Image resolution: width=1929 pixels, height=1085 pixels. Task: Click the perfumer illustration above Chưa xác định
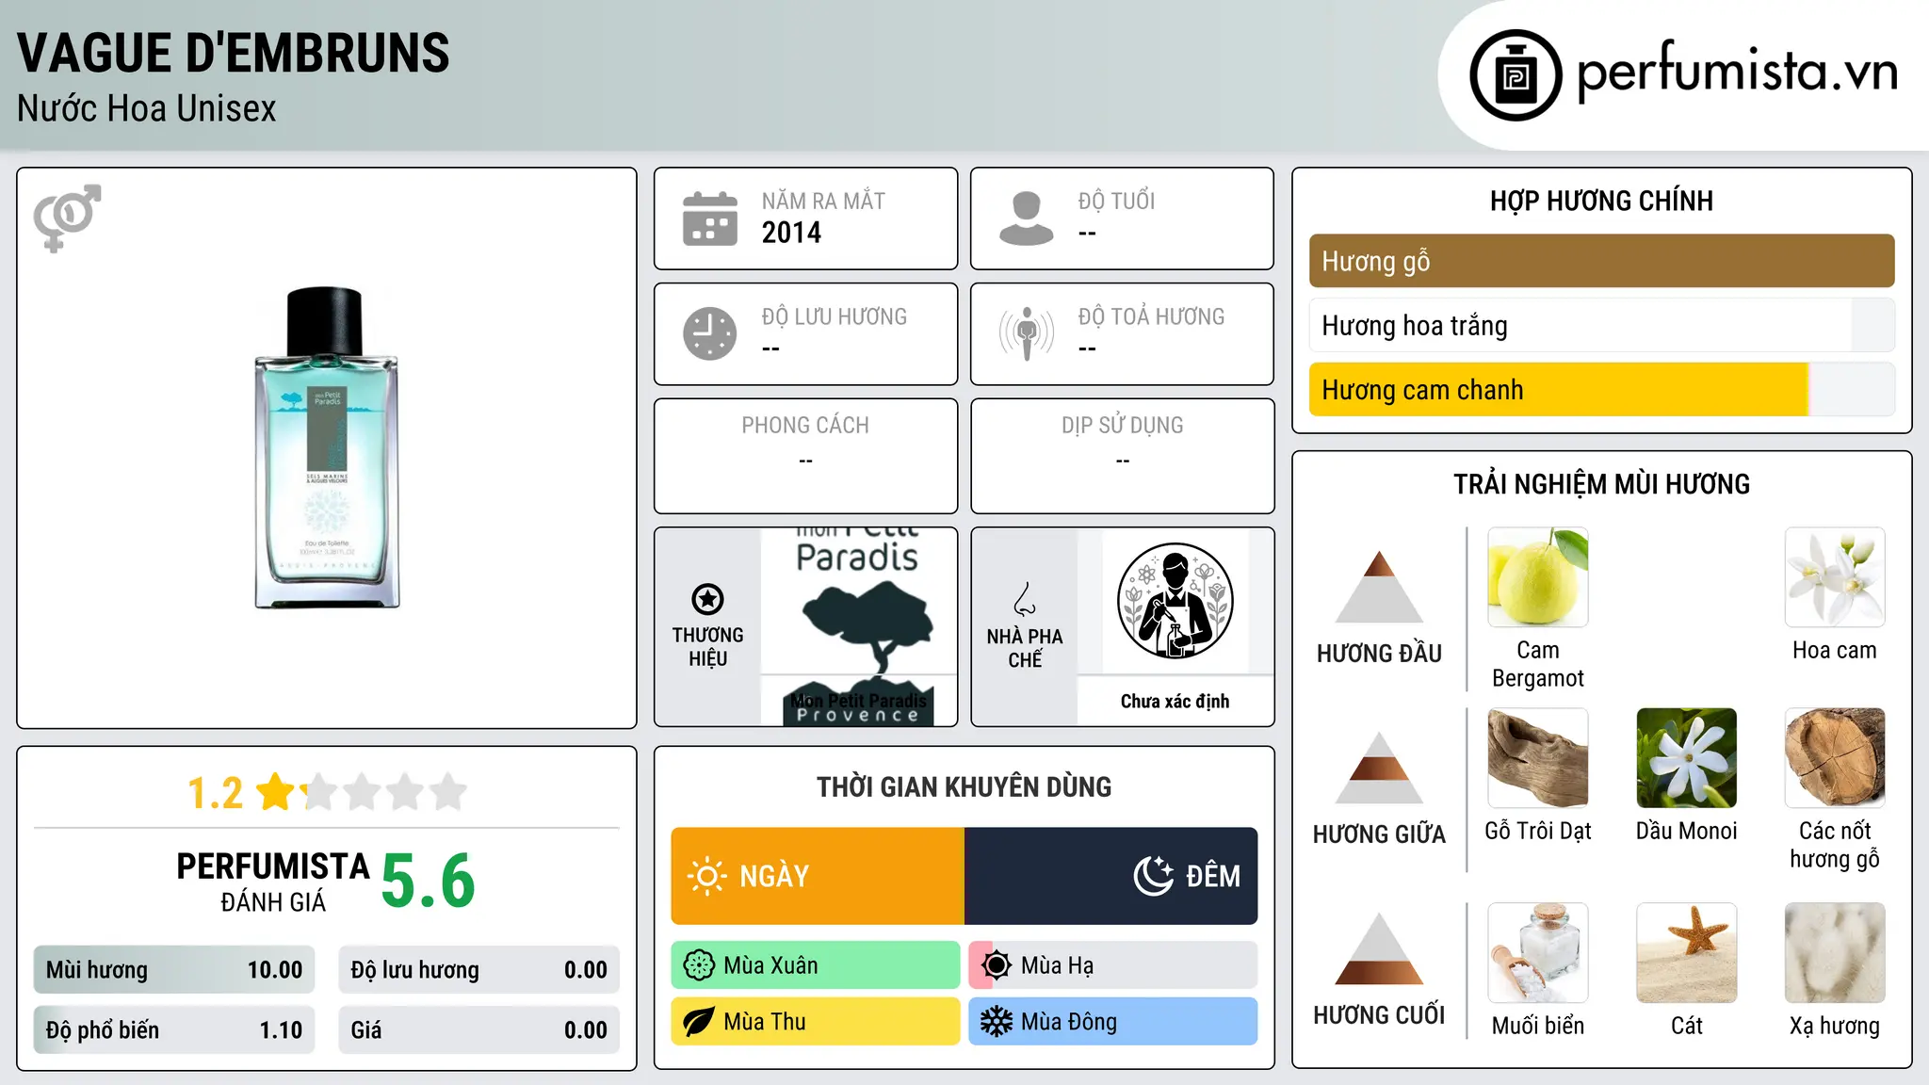[1175, 601]
